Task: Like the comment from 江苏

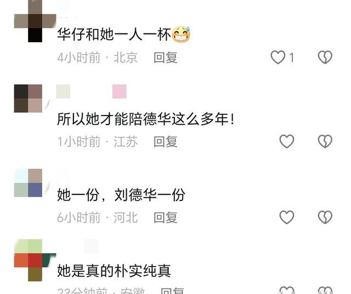Action: click(287, 141)
